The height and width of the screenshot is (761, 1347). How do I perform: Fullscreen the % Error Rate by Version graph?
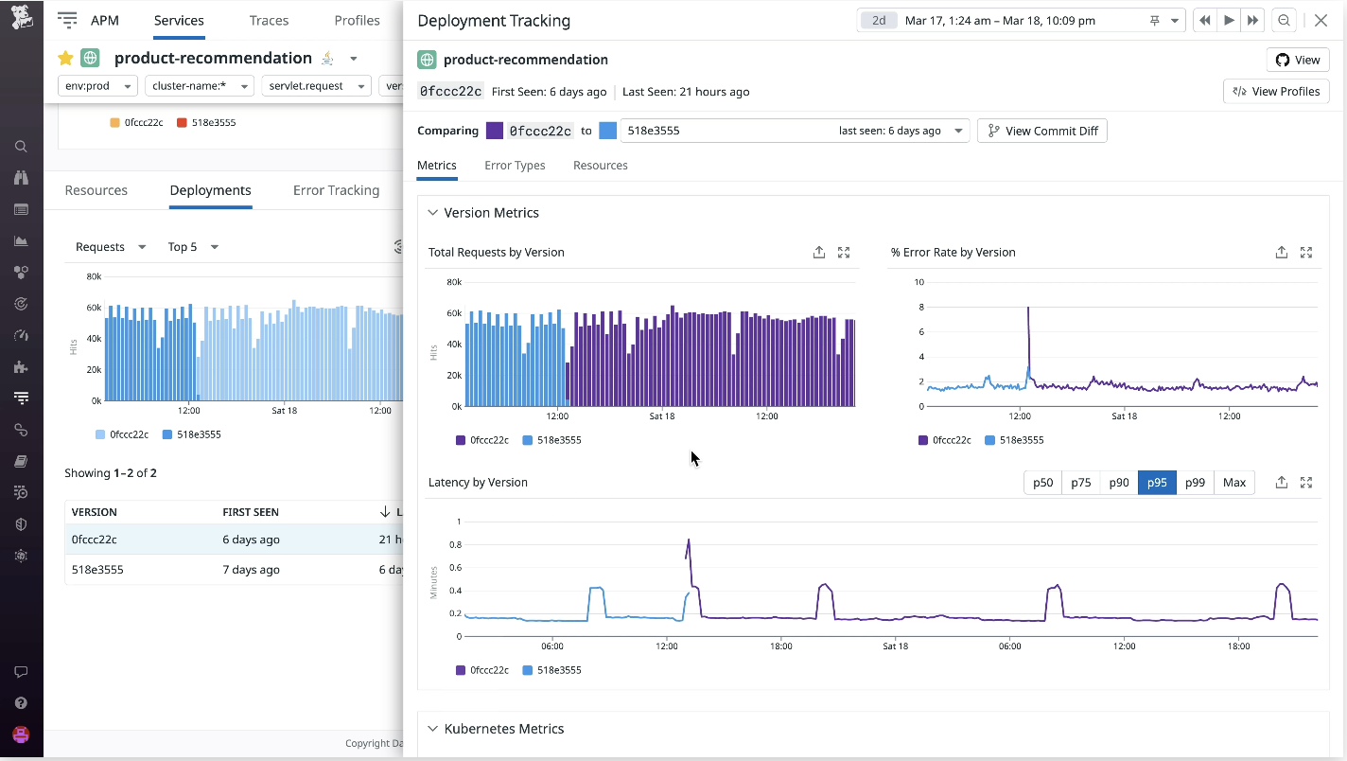[x=1306, y=252]
